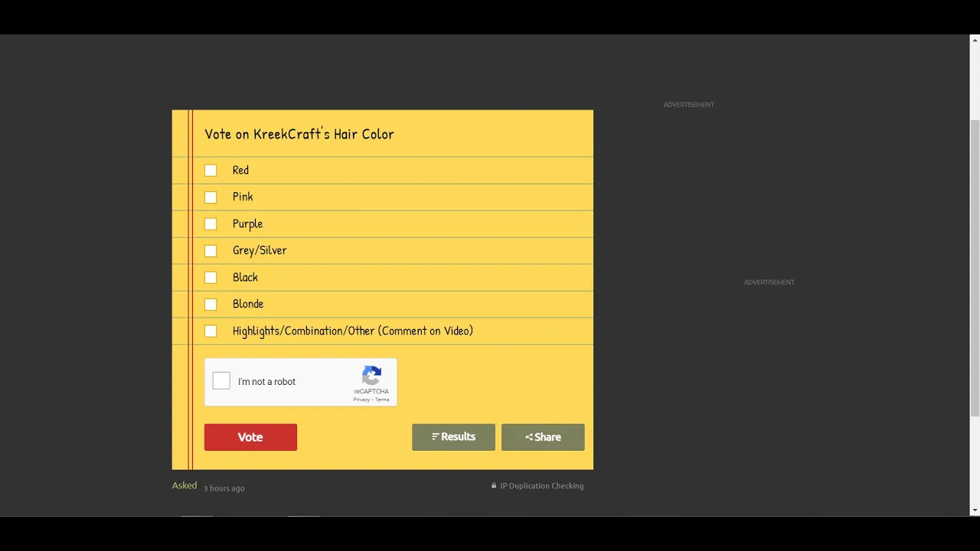Click the red Vote button

point(250,437)
